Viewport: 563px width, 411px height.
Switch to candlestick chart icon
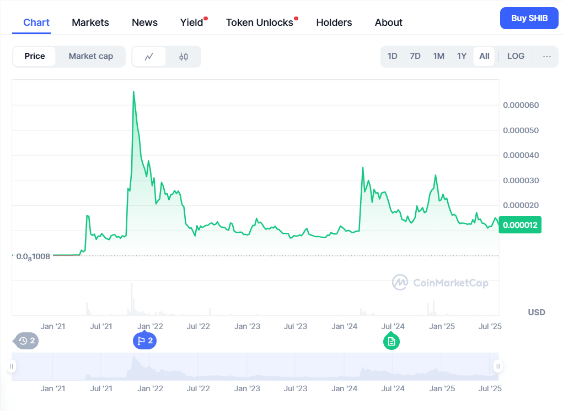(184, 56)
